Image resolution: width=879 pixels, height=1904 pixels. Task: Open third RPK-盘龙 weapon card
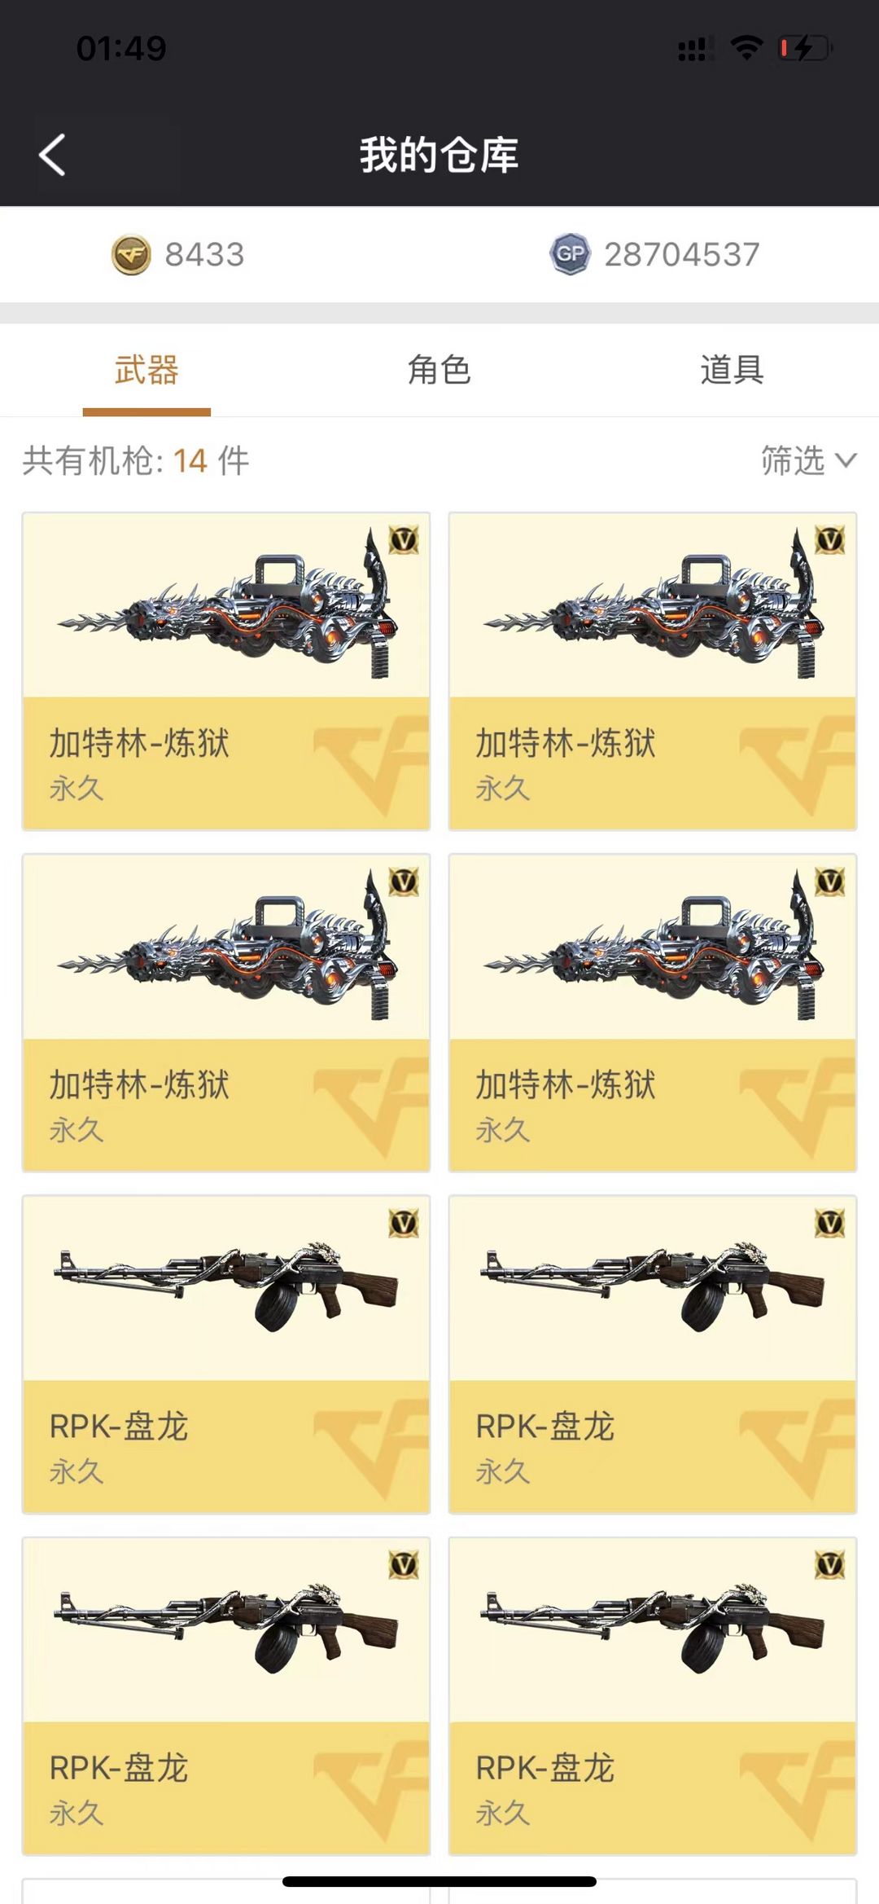pos(226,1696)
